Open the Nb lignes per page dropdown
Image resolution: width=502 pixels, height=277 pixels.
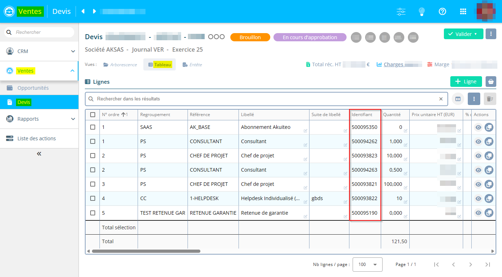point(367,265)
